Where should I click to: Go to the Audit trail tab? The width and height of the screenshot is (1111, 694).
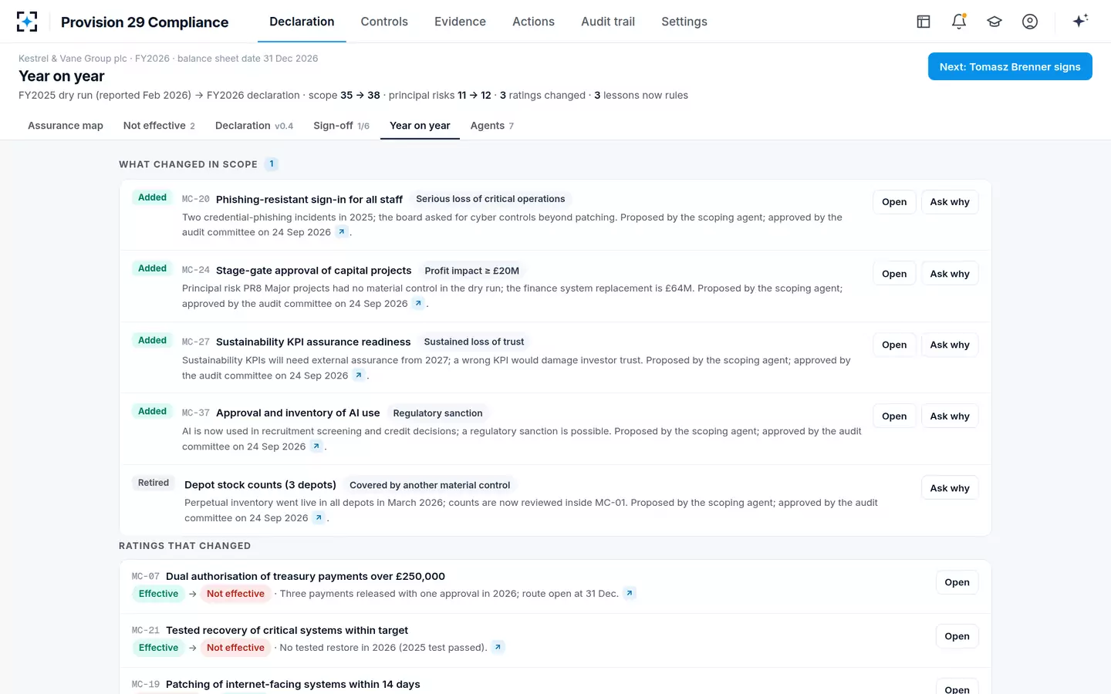tap(608, 22)
